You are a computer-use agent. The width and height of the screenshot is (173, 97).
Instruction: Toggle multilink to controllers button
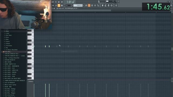(x=62, y=5)
